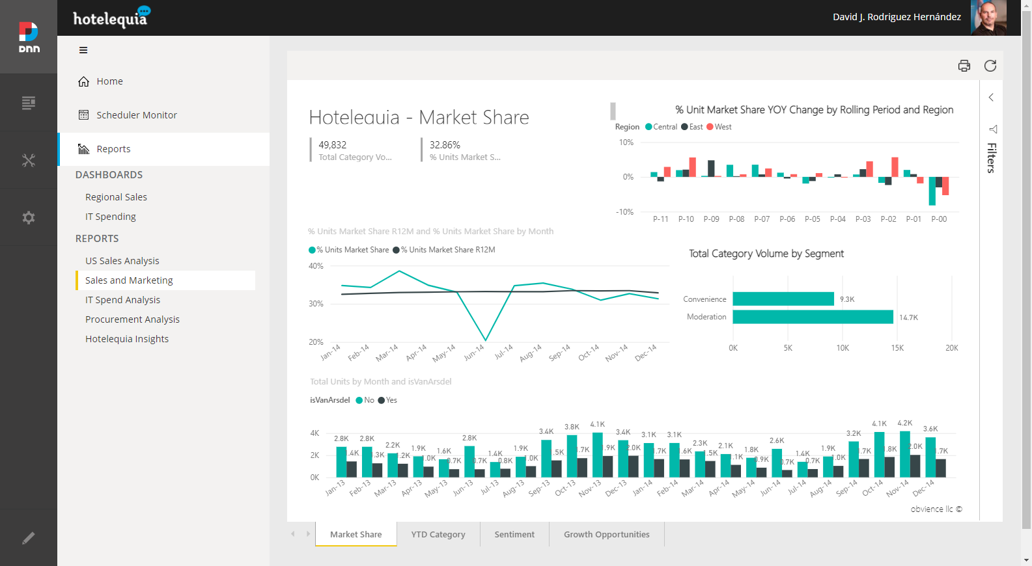
Task: Click the user name David J. Rodriguez Hernández
Action: [897, 17]
